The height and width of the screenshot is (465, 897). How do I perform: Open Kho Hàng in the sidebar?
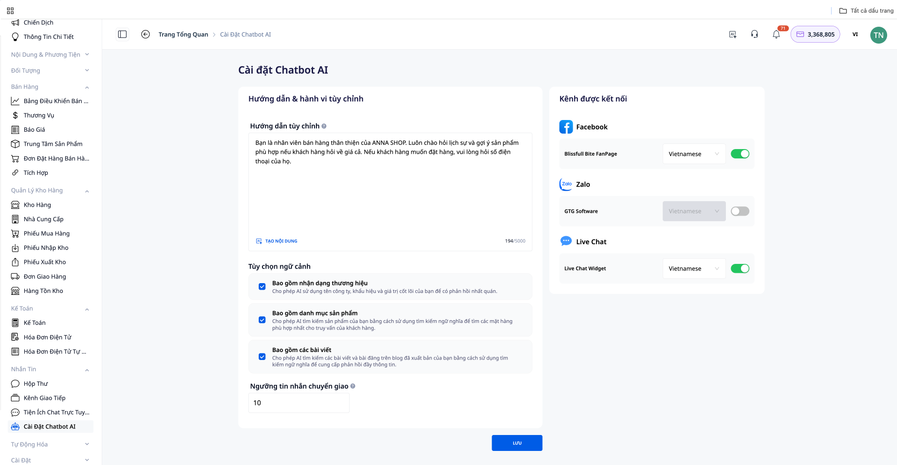pos(37,205)
